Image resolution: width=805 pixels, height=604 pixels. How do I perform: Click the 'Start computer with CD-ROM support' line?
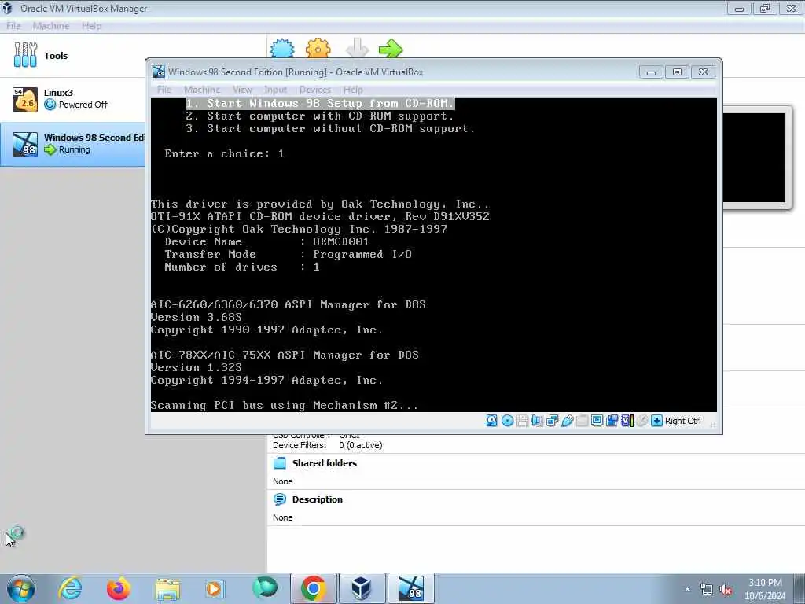pyautogui.click(x=320, y=116)
